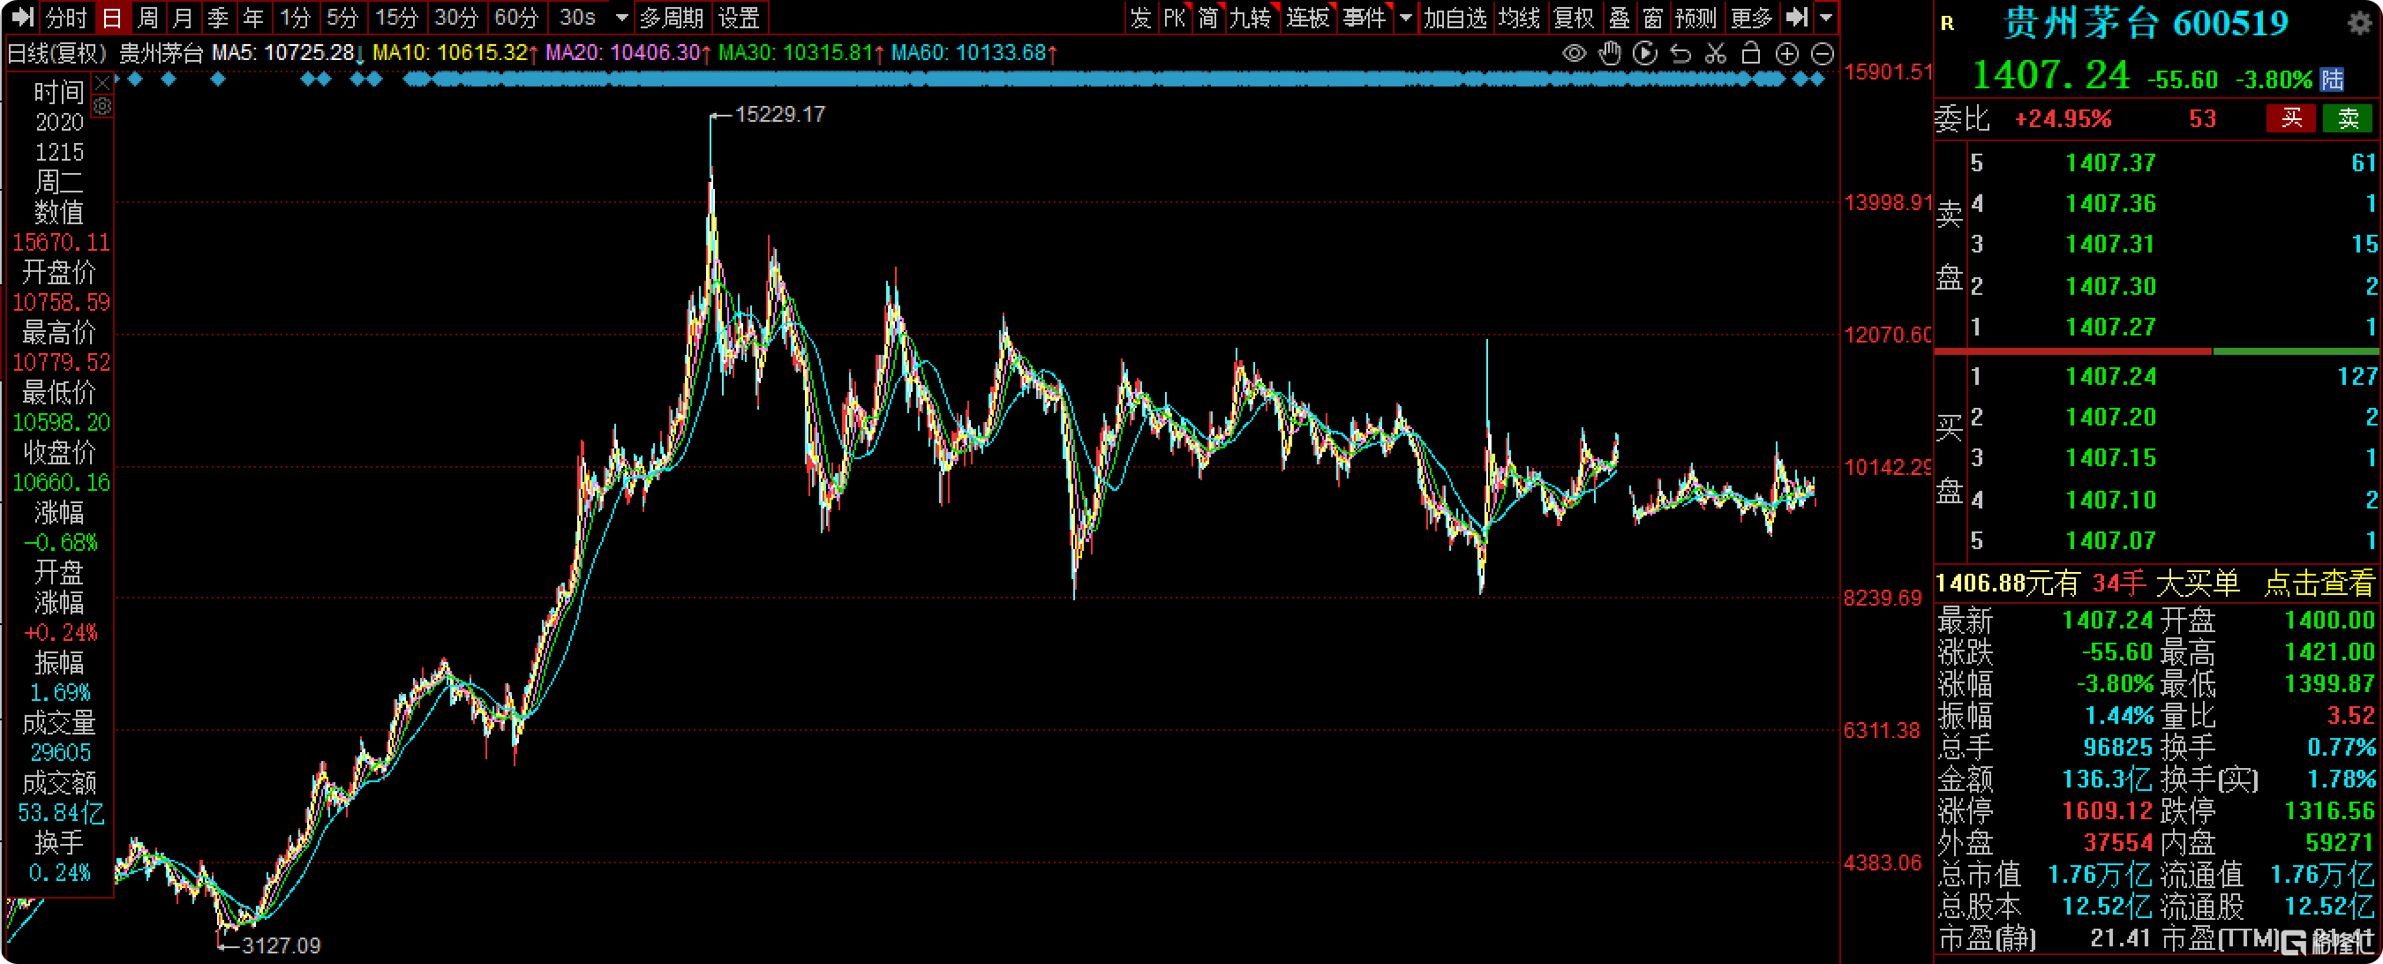The height and width of the screenshot is (964, 2383).
Task: Toggle the chart lock icon
Action: [x=1750, y=54]
